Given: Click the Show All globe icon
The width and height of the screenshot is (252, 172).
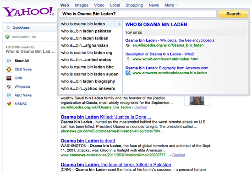Looking at the screenshot, I should (9, 61).
